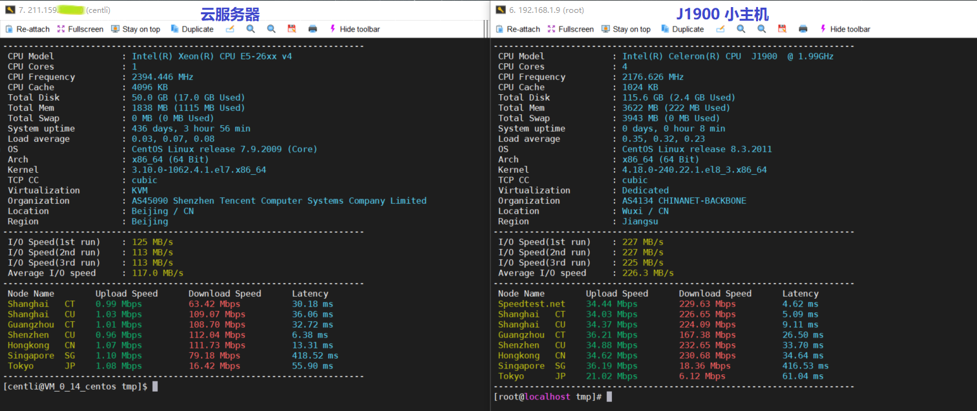Viewport: 977px width, 411px height.
Task: Select "436 days, 3 hour 56 min" uptime
Action: [x=191, y=128]
